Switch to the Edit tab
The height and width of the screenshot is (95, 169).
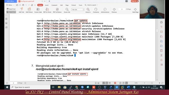pos(62,5)
